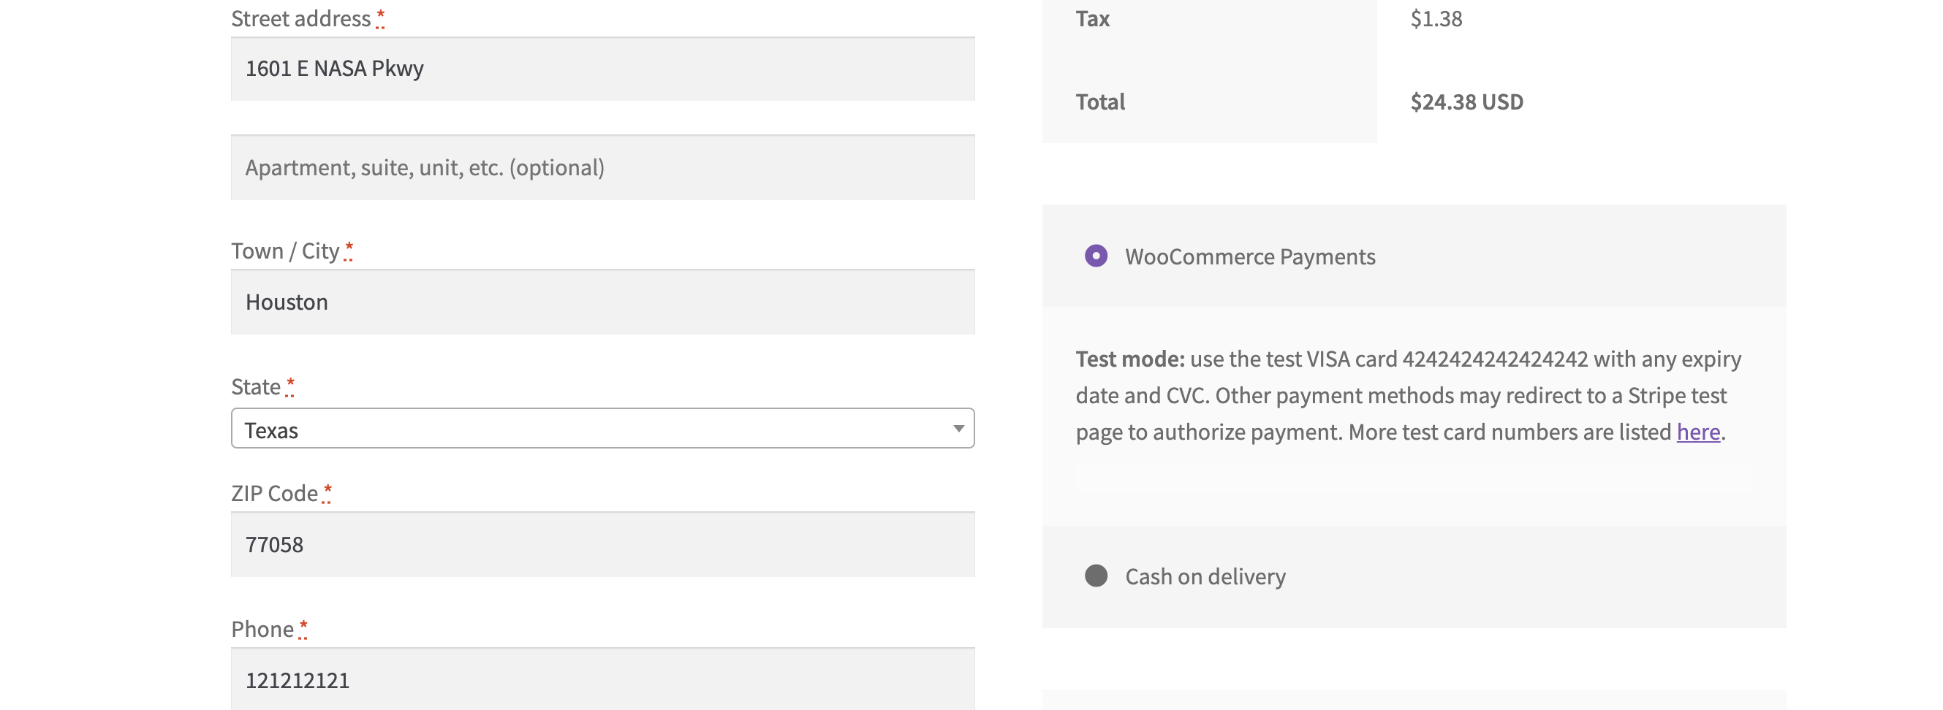Click the Street address input field
The height and width of the screenshot is (710, 1943).
[603, 69]
